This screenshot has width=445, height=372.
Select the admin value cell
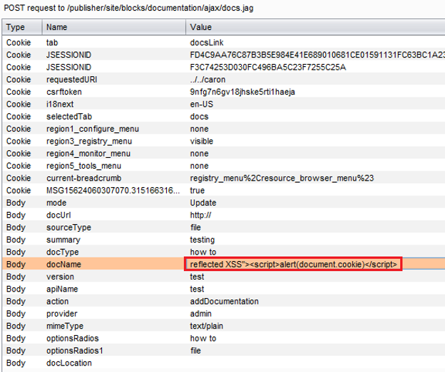pos(200,314)
